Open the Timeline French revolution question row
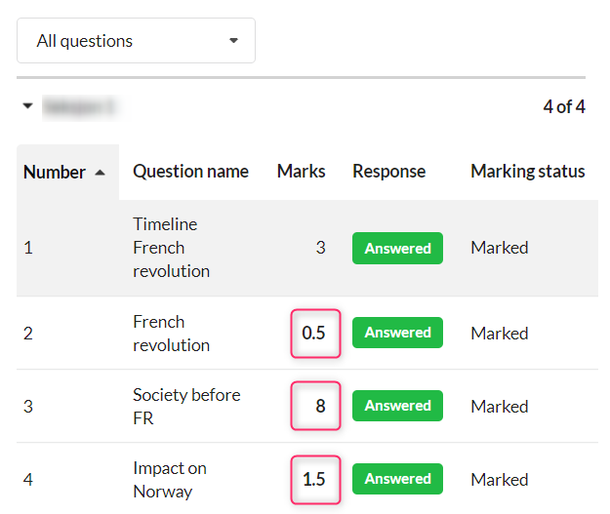This screenshot has width=610, height=514. click(x=307, y=248)
